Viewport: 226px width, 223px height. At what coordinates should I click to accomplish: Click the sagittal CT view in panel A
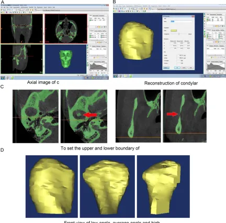[x=21, y=59]
